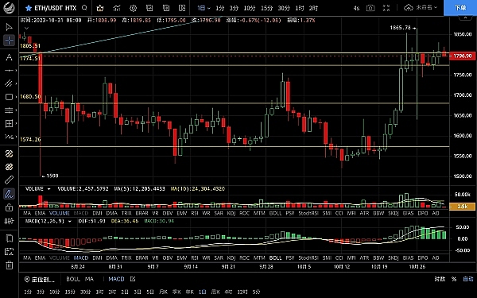Select the BOLL tab in bottom bar
The image size is (477, 298).
[x=73, y=279]
